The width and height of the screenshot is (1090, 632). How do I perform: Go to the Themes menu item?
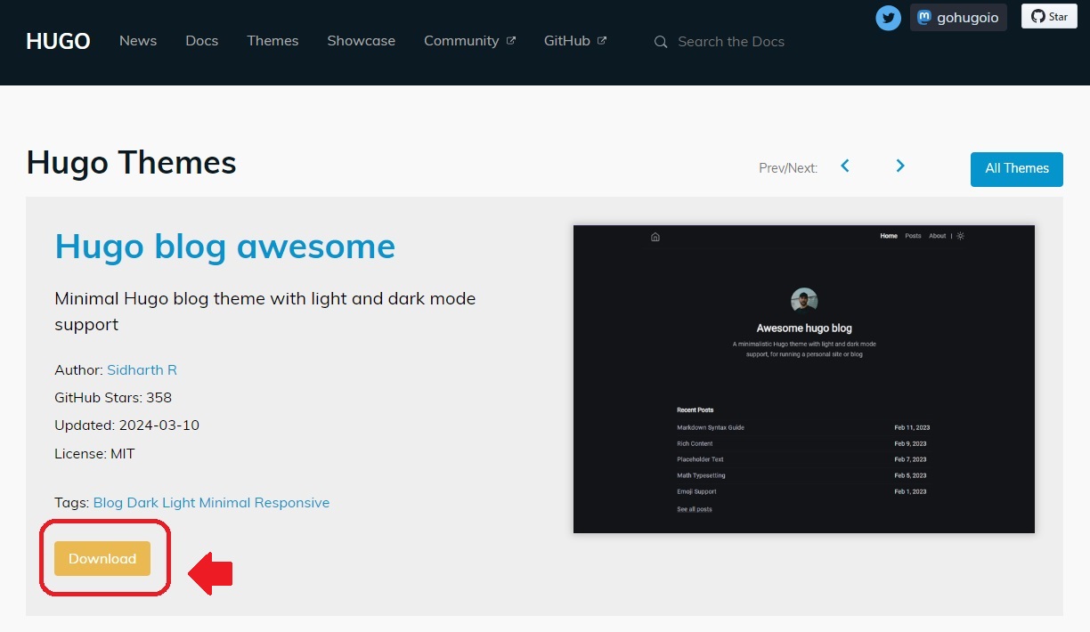pyautogui.click(x=272, y=41)
